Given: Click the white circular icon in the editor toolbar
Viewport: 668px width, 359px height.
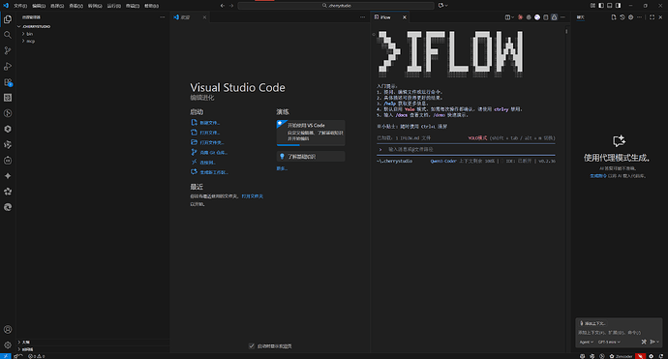Looking at the screenshot, I should [x=537, y=17].
